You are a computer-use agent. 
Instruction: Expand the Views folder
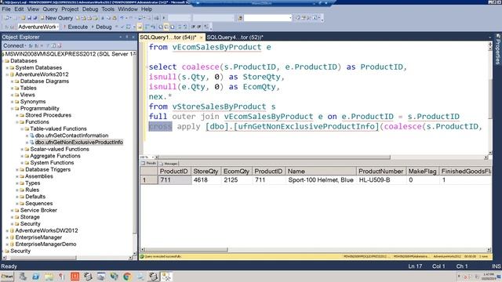13,95
